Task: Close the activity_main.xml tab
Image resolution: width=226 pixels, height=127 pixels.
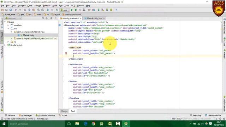Action: click(80, 18)
